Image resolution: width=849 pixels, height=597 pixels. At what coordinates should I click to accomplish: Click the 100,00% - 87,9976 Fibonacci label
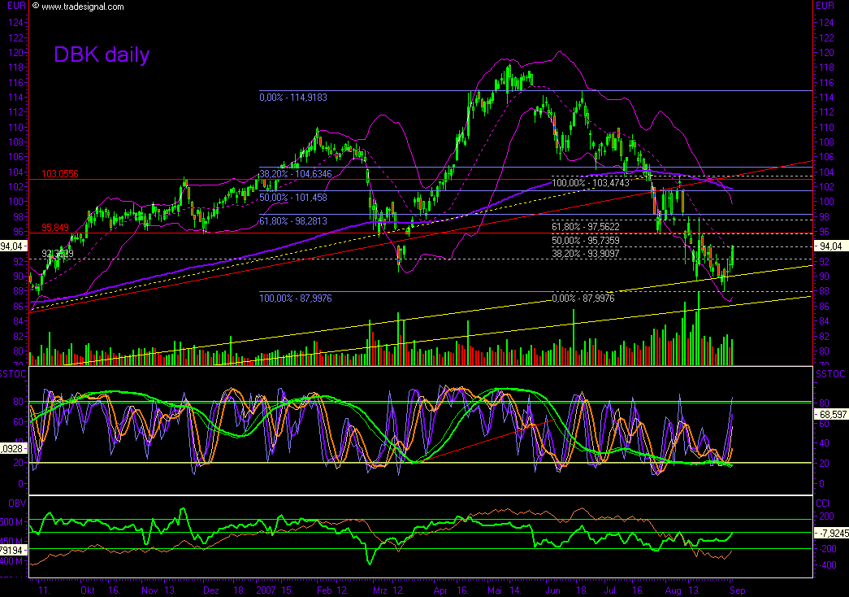pyautogui.click(x=295, y=298)
